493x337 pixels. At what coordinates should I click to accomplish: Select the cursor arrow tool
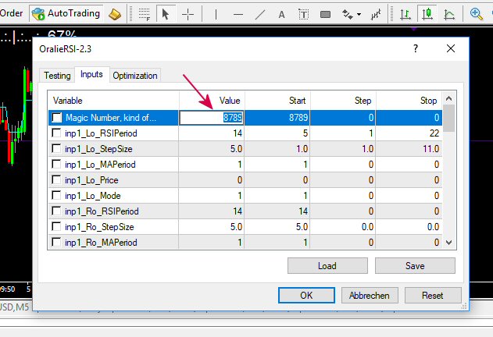coord(166,14)
